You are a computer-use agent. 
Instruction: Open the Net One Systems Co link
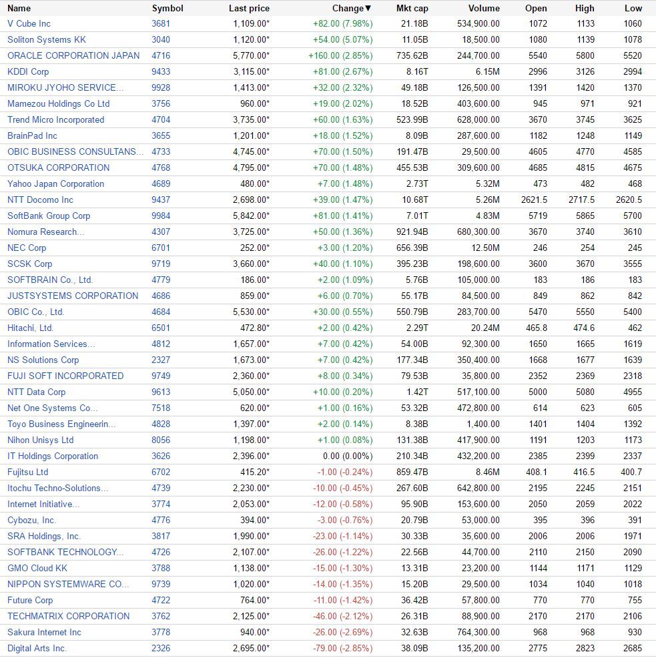(x=53, y=408)
